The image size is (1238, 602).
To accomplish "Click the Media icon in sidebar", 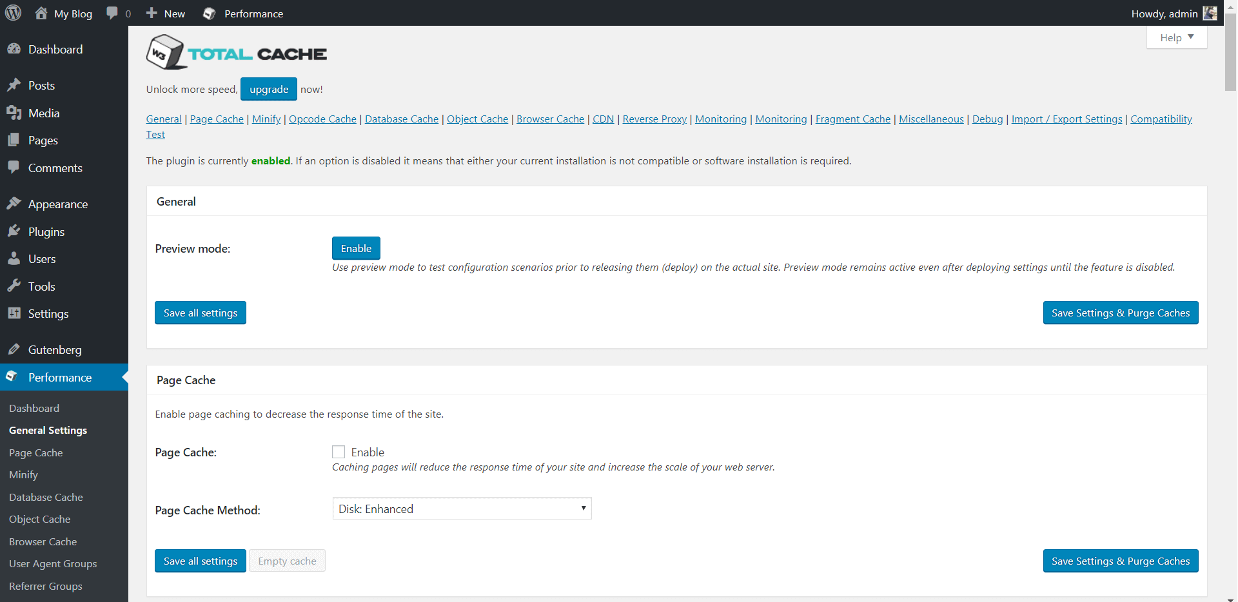I will (x=14, y=113).
